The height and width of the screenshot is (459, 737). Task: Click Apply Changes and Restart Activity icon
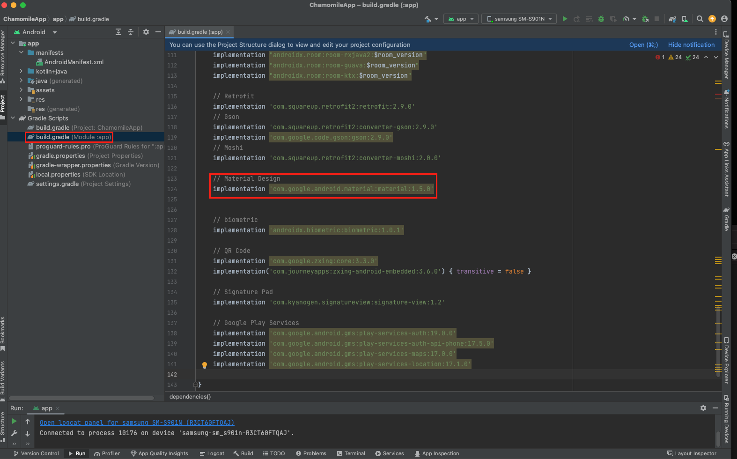point(577,19)
